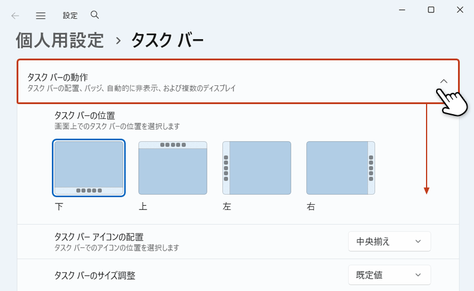
Task: Click the 下 position caption
Action: point(59,207)
